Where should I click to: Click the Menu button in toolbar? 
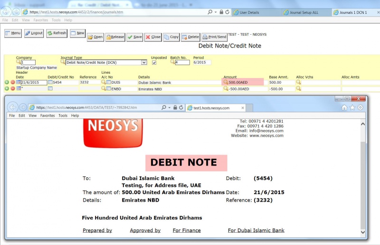pos(13,33)
